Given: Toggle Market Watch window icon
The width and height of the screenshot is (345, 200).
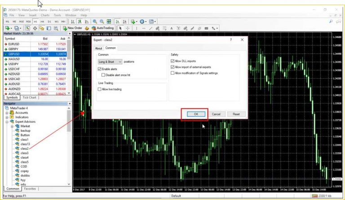Looking at the screenshot, I should point(28,28).
